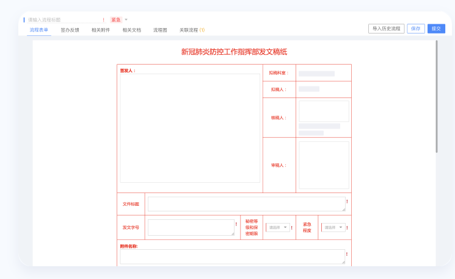Open the 相关附件 tab
This screenshot has height=279, width=455.
coord(101,30)
